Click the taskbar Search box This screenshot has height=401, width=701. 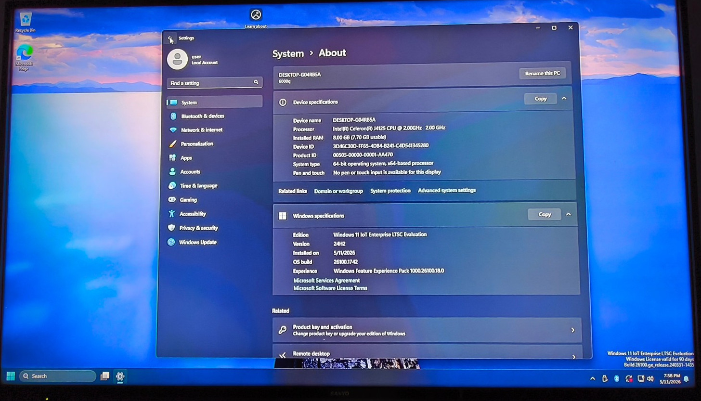[x=58, y=376]
